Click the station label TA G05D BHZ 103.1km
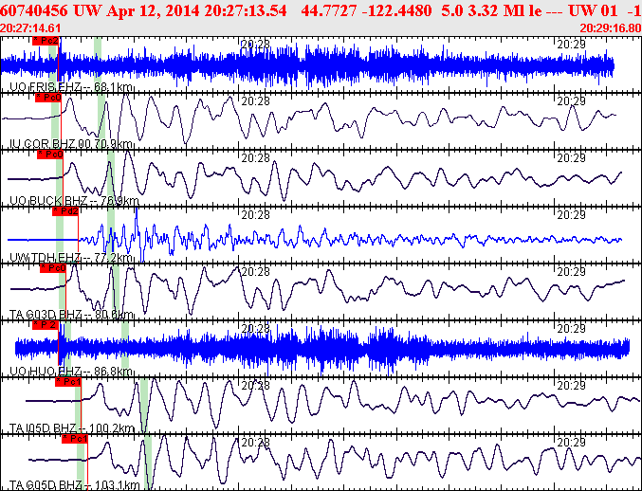Viewport: 642px width, 491px height. click(x=75, y=485)
